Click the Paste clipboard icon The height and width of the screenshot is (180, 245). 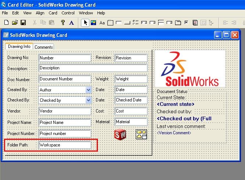(52, 22)
